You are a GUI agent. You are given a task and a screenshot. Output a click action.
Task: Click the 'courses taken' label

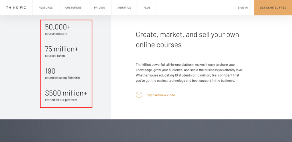[x=55, y=56]
